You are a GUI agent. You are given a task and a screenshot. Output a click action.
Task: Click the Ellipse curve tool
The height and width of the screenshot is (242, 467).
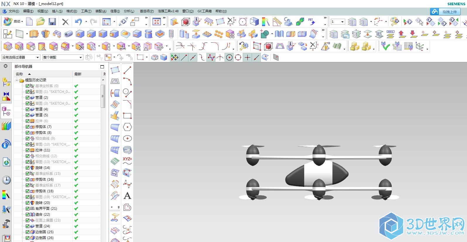click(x=127, y=139)
